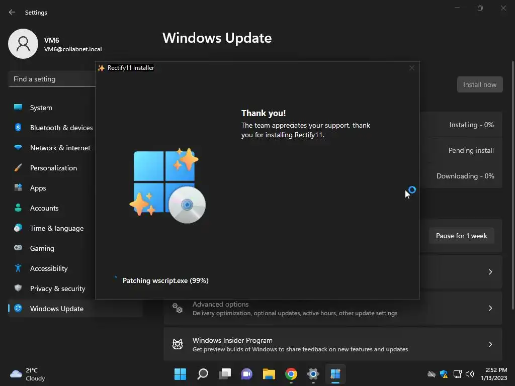Screen dimensions: 515x386
Task: Click the volume speaker tray icon
Action: coord(470,374)
